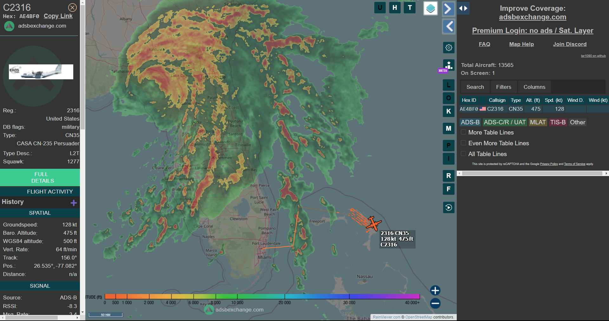Sort table by Callsign column

pyautogui.click(x=497, y=100)
